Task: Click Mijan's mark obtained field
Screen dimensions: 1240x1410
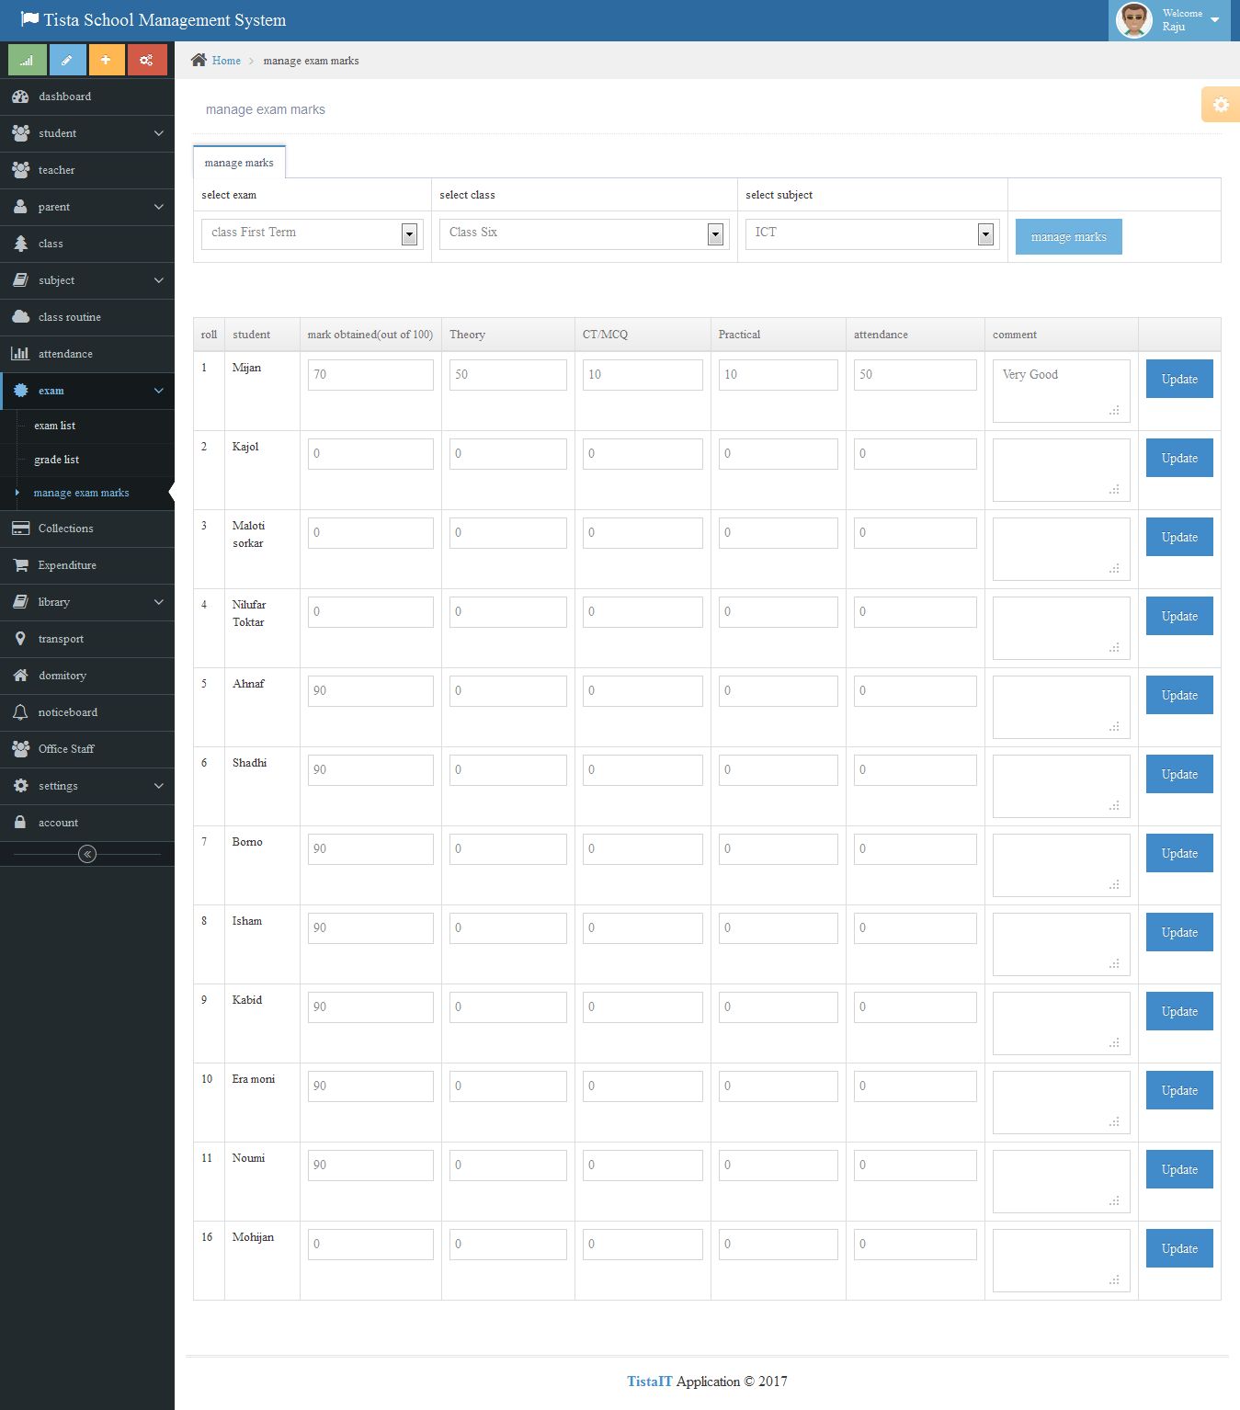Action: 370,375
